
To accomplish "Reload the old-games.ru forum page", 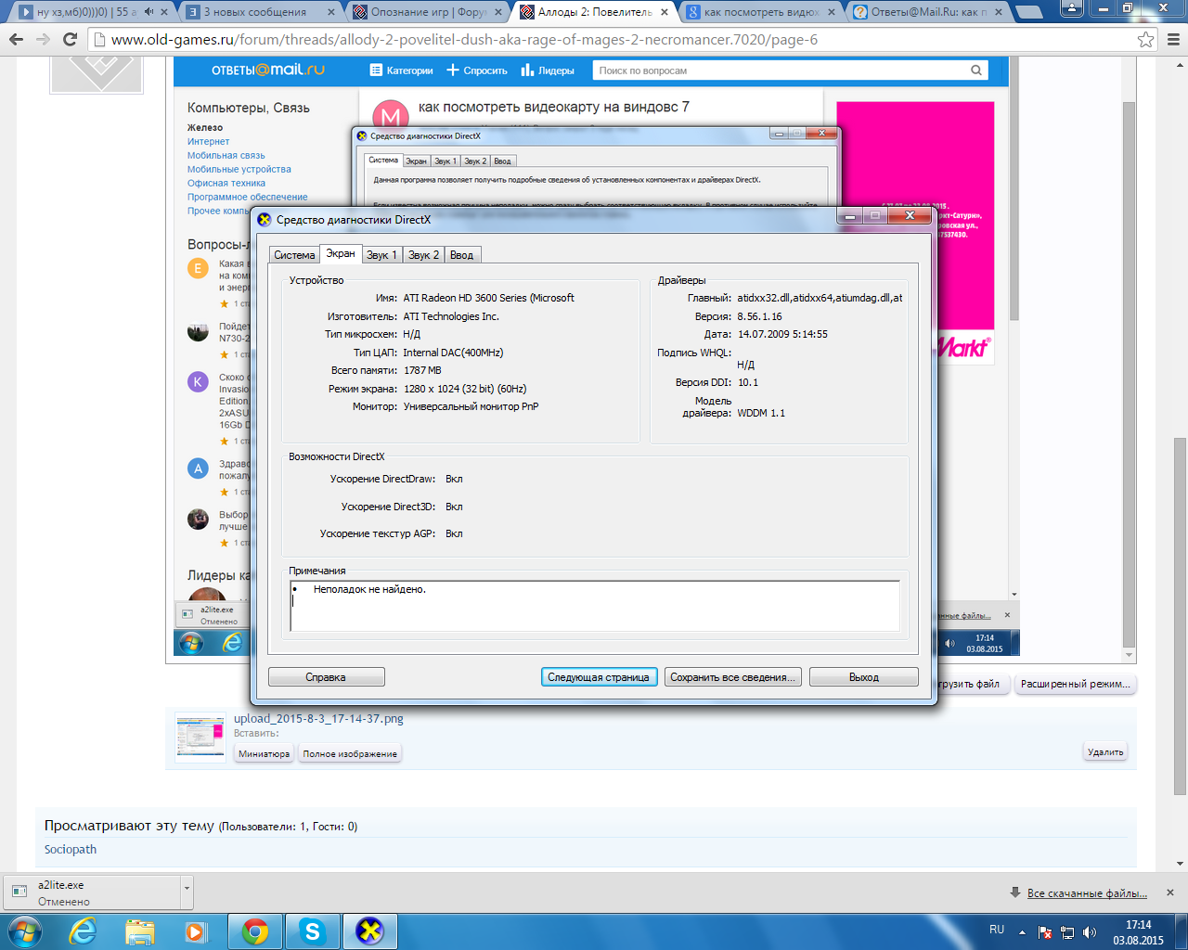I will click(70, 39).
